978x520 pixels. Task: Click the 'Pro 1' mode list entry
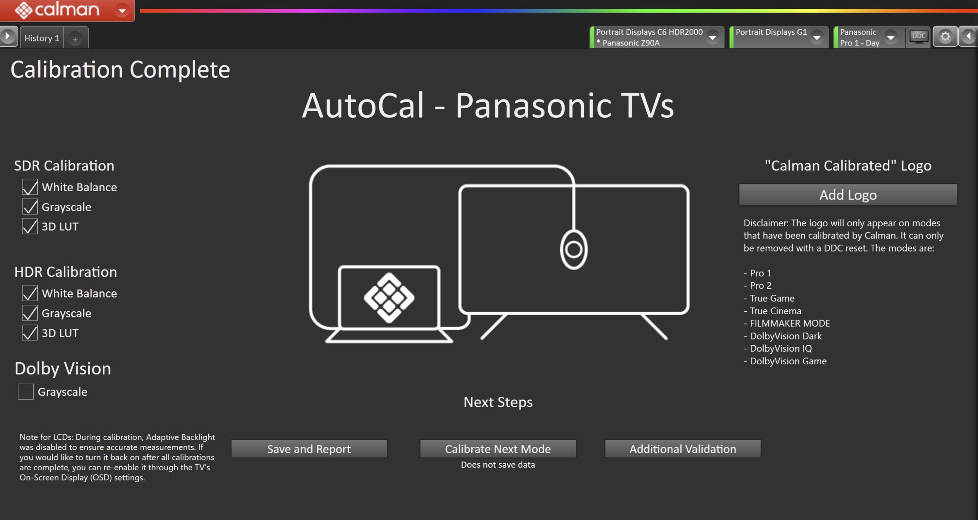click(x=758, y=273)
